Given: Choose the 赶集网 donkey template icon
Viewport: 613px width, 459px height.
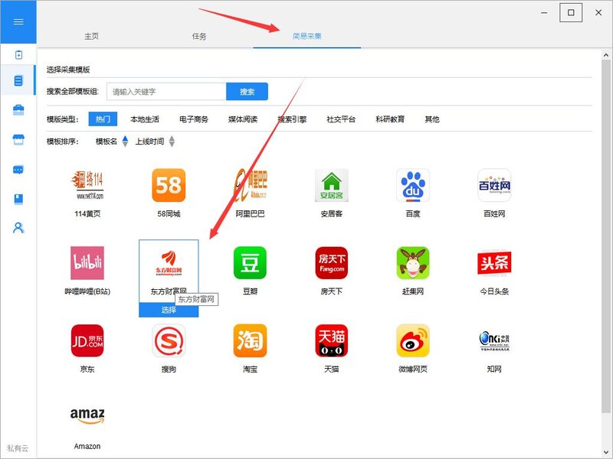Looking at the screenshot, I should point(413,262).
